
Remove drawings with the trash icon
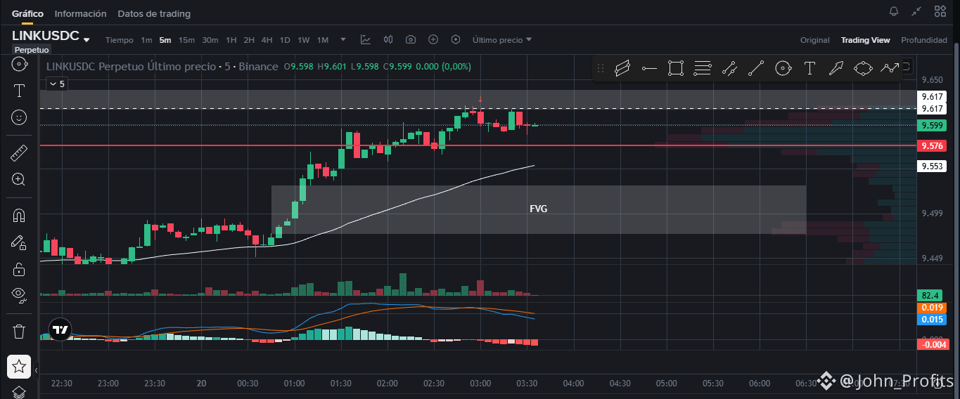point(19,330)
